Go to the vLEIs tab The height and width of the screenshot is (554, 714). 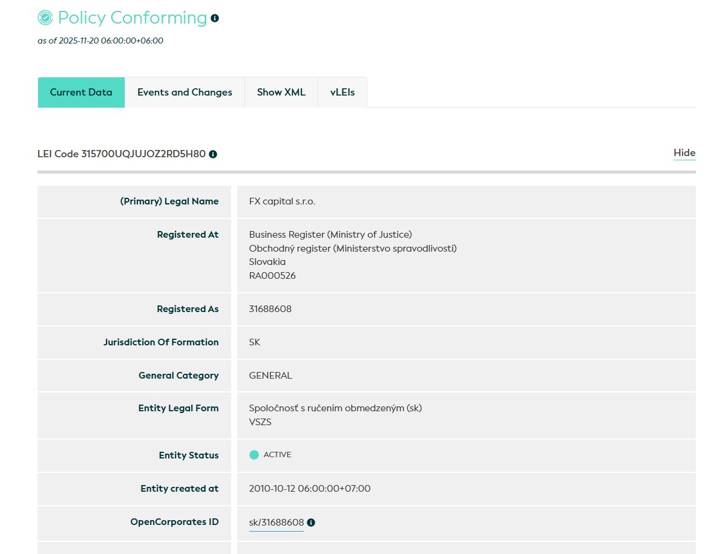point(342,93)
